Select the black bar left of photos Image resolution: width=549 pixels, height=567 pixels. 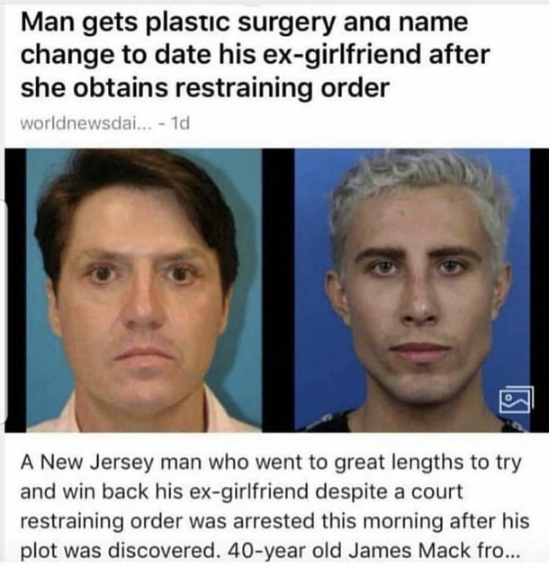pyautogui.click(x=15, y=291)
